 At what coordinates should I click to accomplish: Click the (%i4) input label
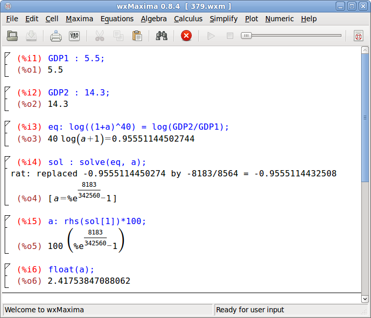pyautogui.click(x=30, y=162)
